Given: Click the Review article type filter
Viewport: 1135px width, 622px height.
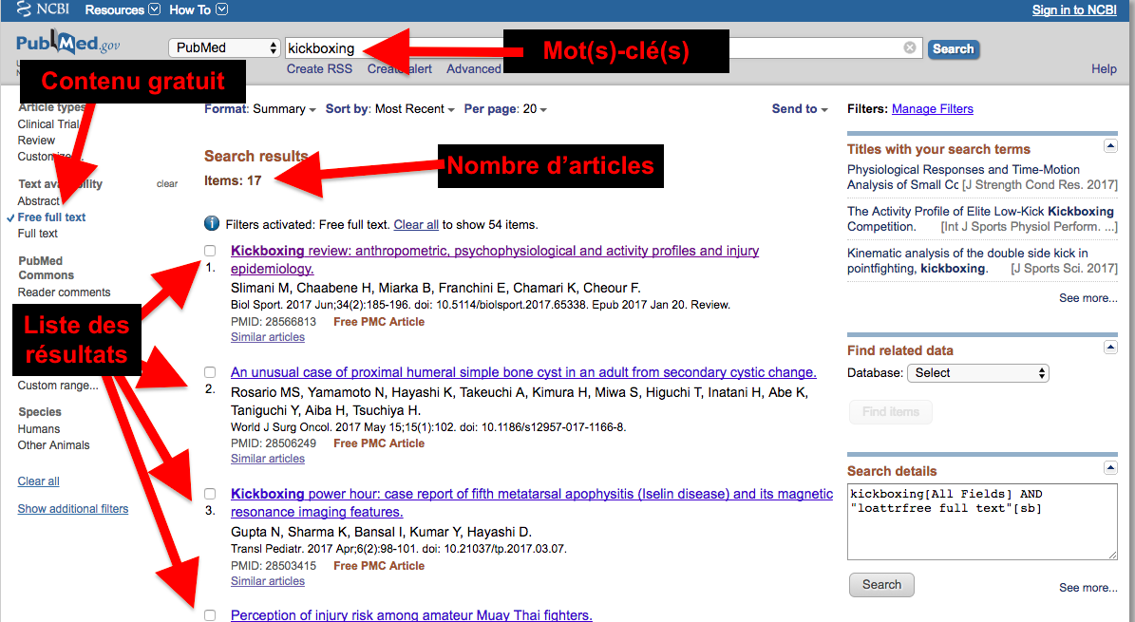Looking at the screenshot, I should click(x=36, y=141).
